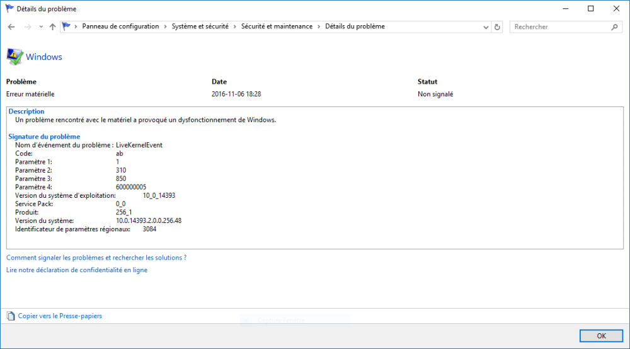This screenshot has height=349, width=630.
Task: Open address bar history dropdown
Action: [486, 27]
